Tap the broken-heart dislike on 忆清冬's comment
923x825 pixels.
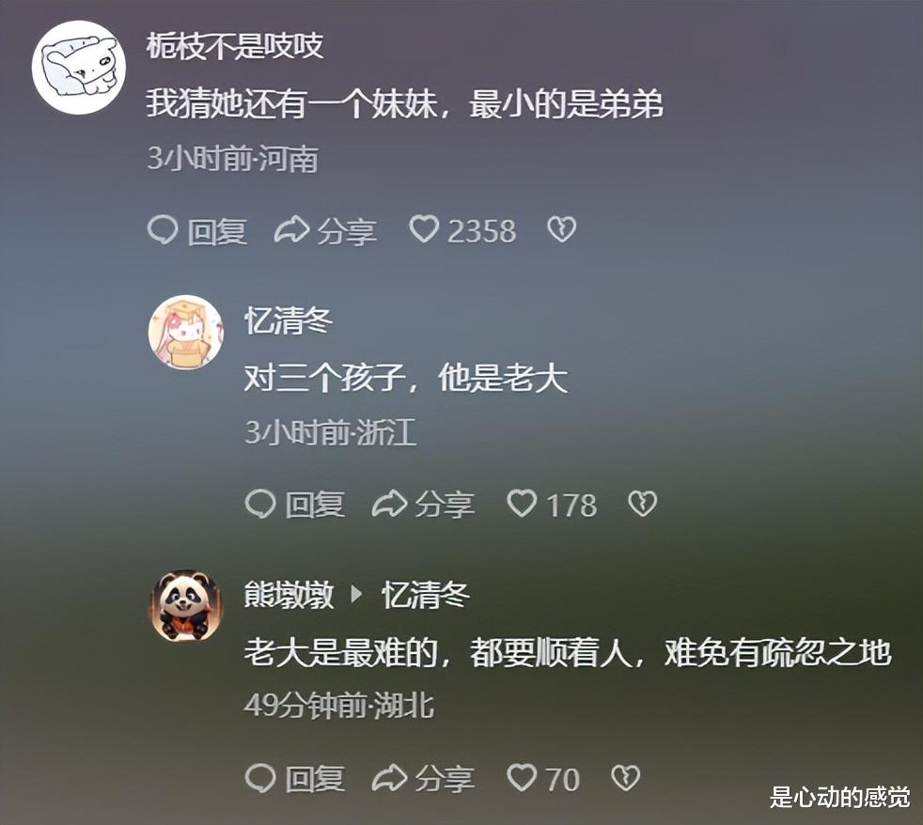click(642, 504)
